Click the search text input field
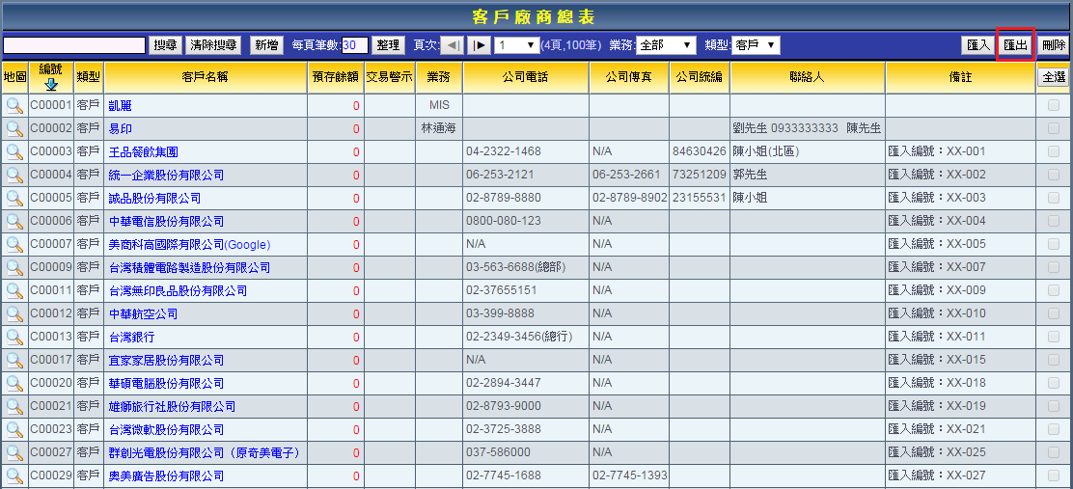The width and height of the screenshot is (1073, 489). point(74,45)
